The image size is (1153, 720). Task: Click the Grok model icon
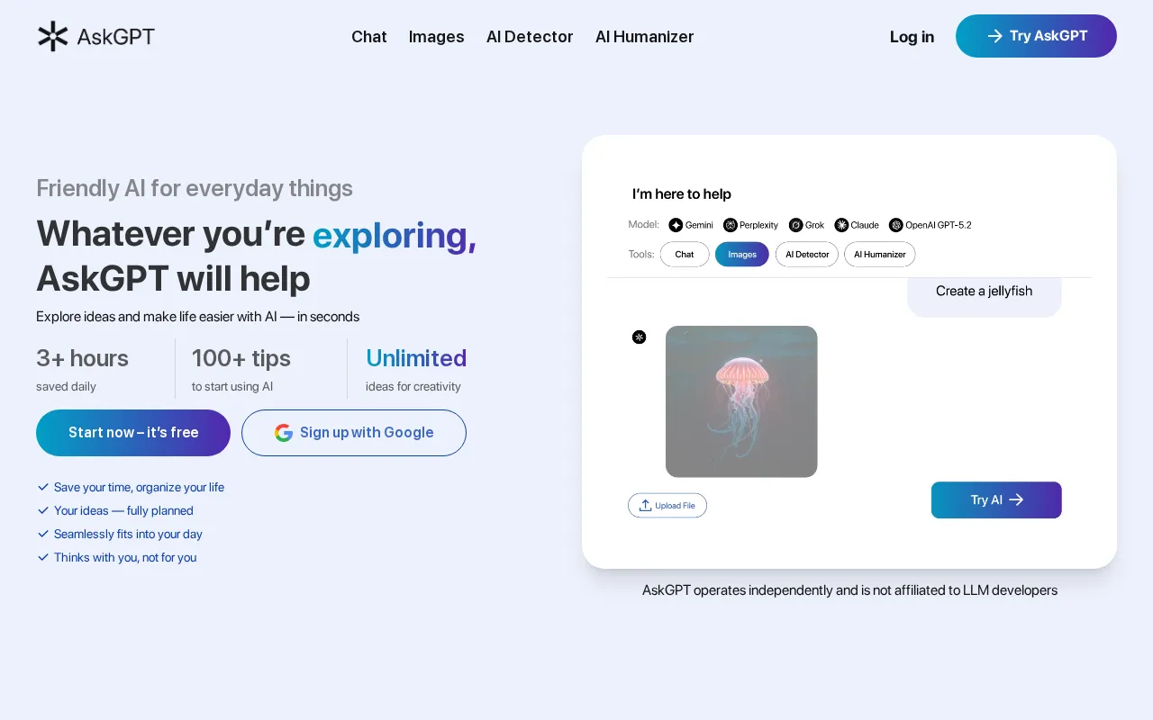tap(795, 225)
